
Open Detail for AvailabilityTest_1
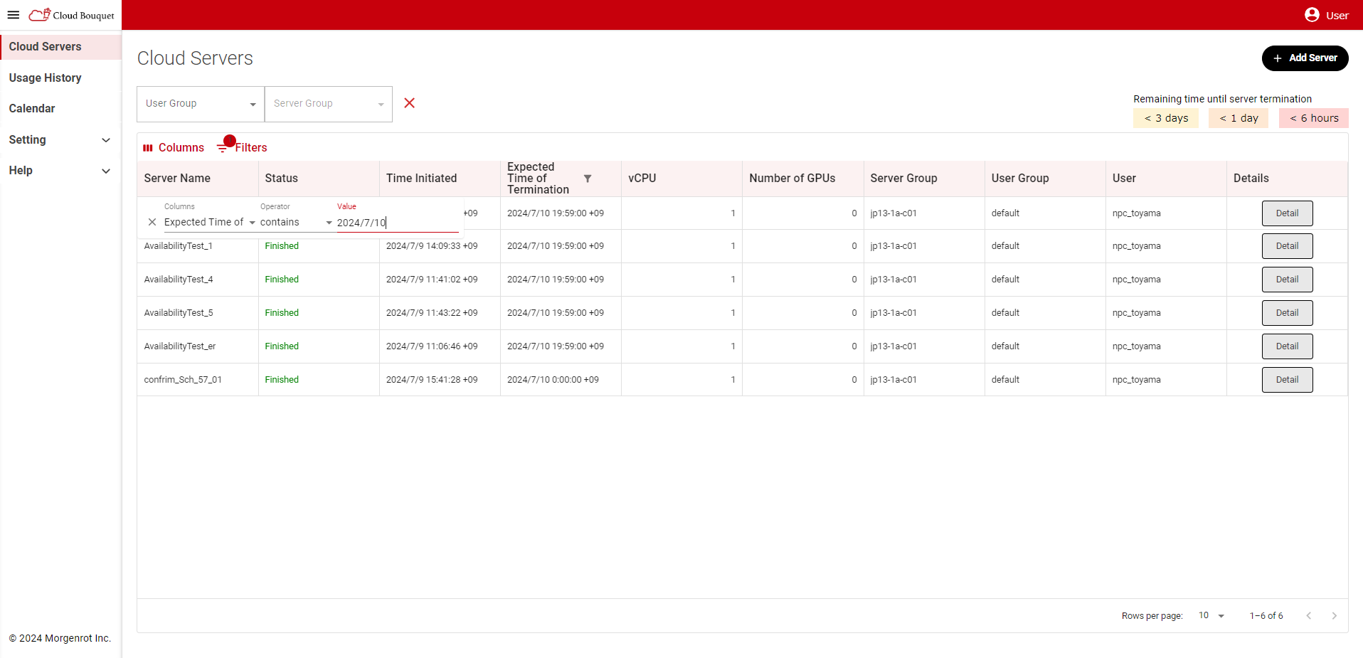pyautogui.click(x=1287, y=246)
